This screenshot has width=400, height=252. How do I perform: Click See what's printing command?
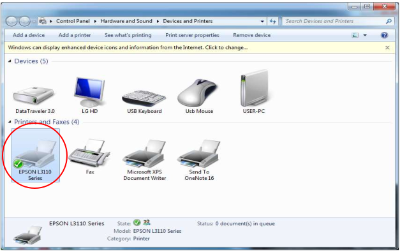click(128, 35)
